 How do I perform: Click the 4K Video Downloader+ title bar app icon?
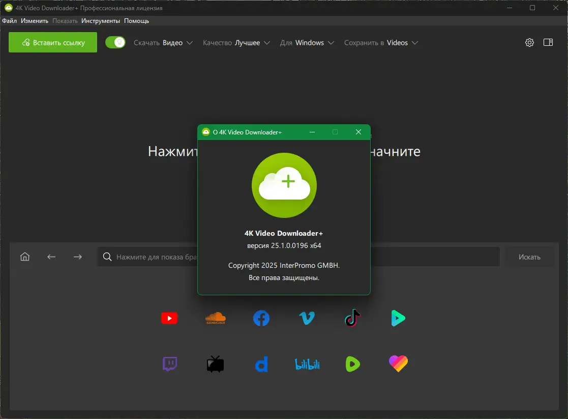click(8, 8)
